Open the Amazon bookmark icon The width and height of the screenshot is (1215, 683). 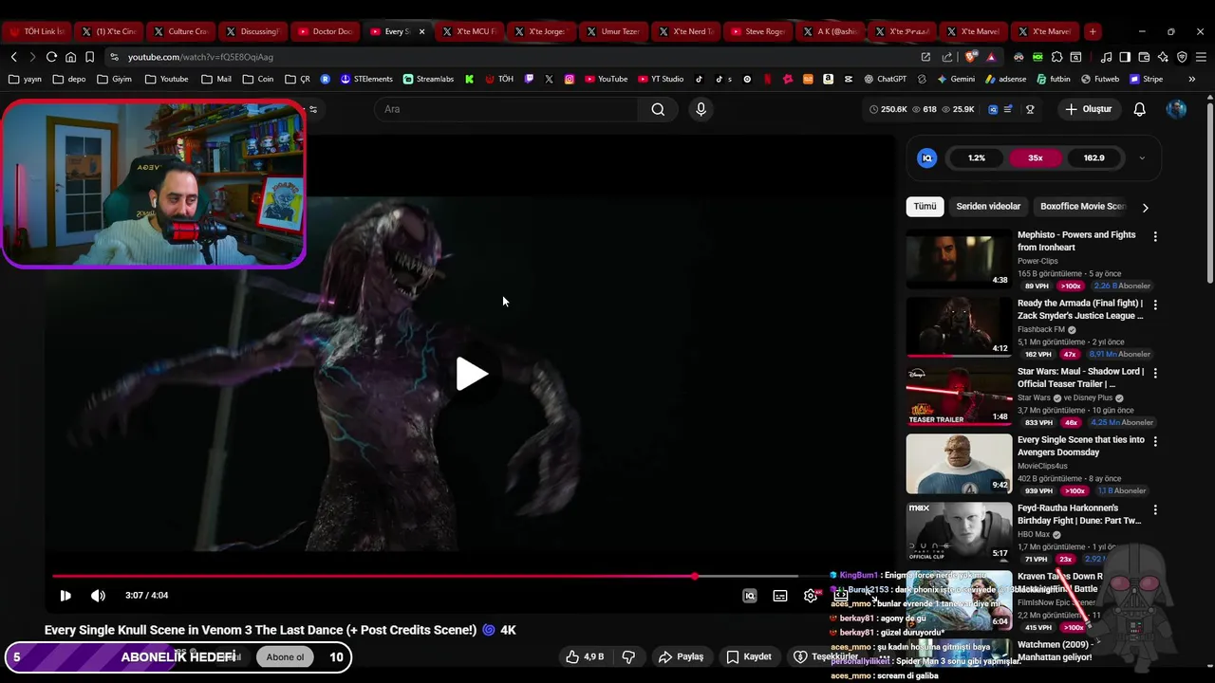point(829,80)
